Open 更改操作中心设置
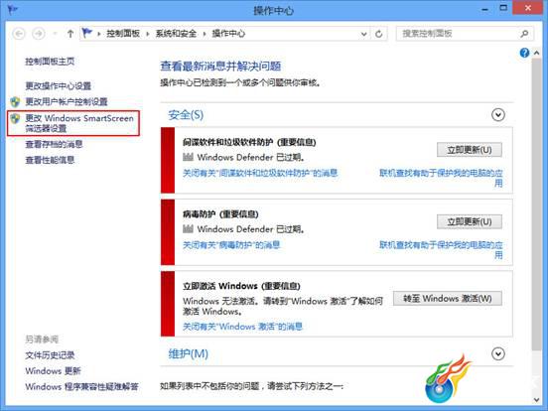The width and height of the screenshot is (548, 411). click(58, 85)
